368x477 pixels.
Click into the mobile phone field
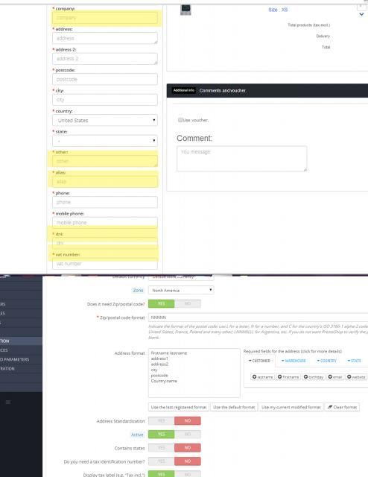(105, 223)
